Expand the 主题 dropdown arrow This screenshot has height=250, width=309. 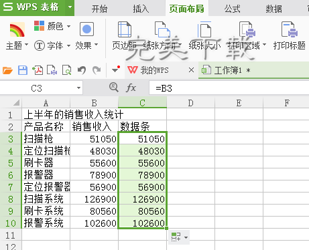(x=26, y=44)
